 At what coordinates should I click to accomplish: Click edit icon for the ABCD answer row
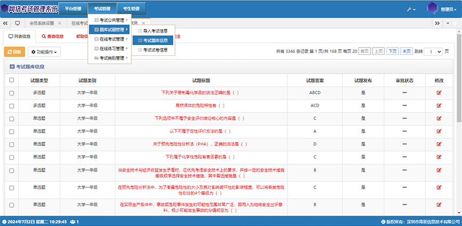pyautogui.click(x=439, y=93)
